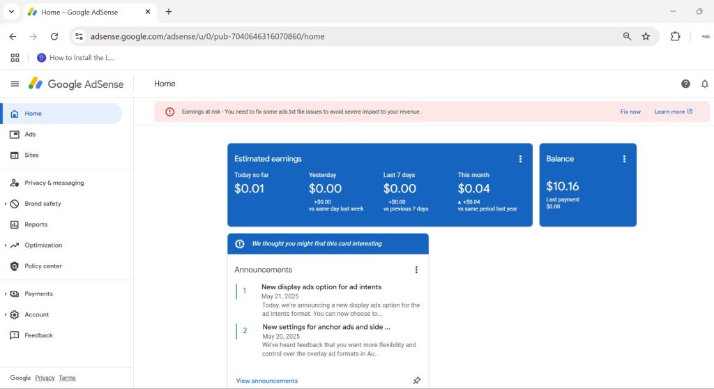Click Fix now in the warning banner
Screen dimensions: 714x389
pos(630,112)
